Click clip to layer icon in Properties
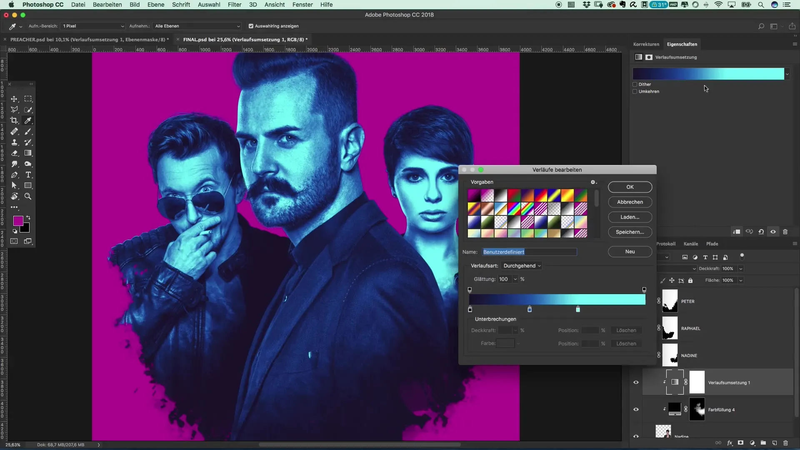This screenshot has height=450, width=800. [x=737, y=232]
